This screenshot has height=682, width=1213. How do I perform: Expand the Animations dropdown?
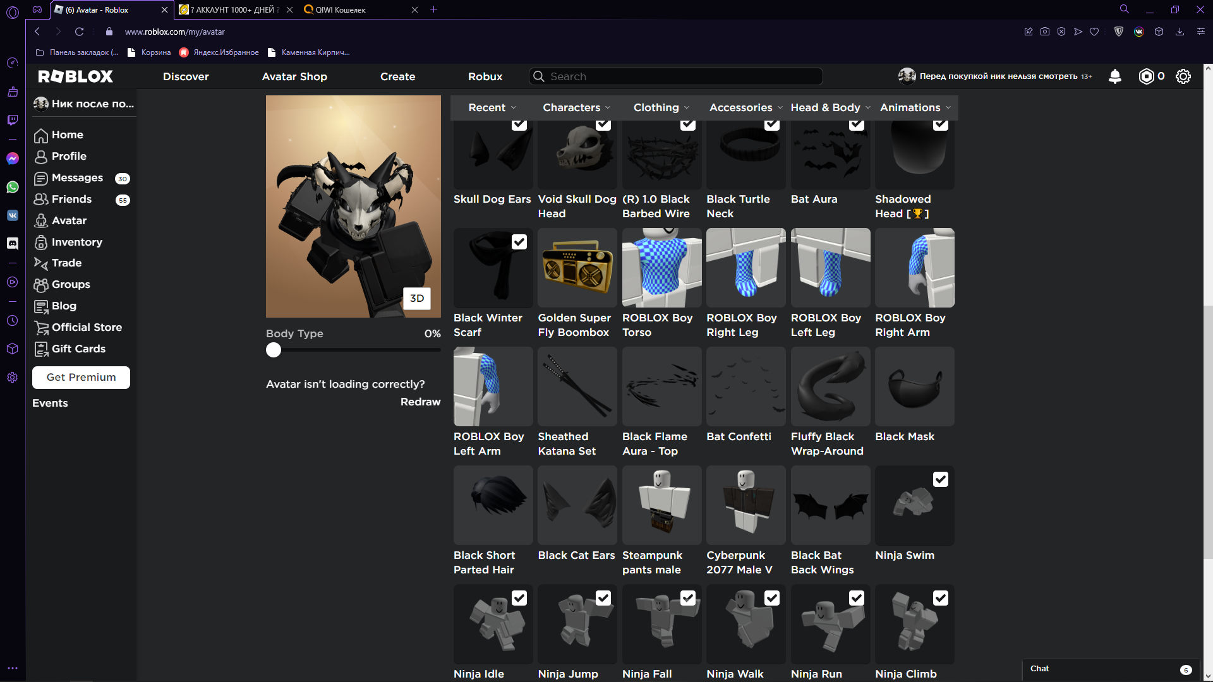coord(915,107)
